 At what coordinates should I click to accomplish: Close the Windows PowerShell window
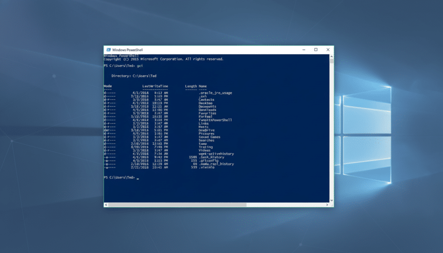coord(328,50)
